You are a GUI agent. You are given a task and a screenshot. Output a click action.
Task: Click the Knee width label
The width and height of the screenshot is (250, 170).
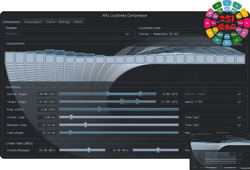coord(15,110)
